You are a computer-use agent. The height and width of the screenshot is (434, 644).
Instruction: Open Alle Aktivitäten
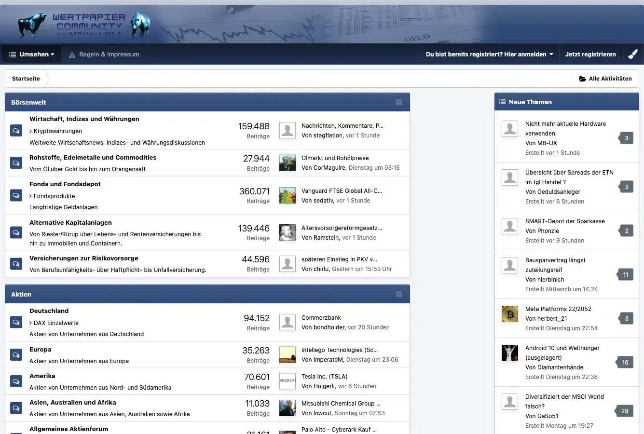point(605,79)
